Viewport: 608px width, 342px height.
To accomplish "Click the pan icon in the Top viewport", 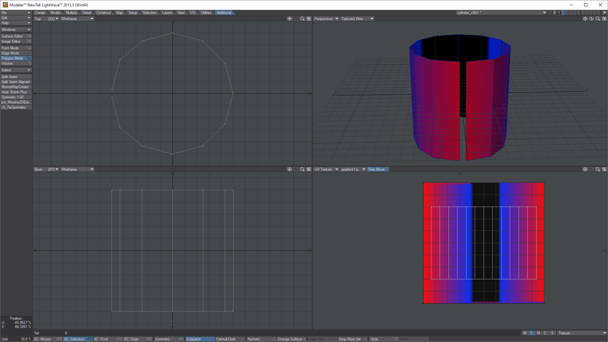I will 289,19.
